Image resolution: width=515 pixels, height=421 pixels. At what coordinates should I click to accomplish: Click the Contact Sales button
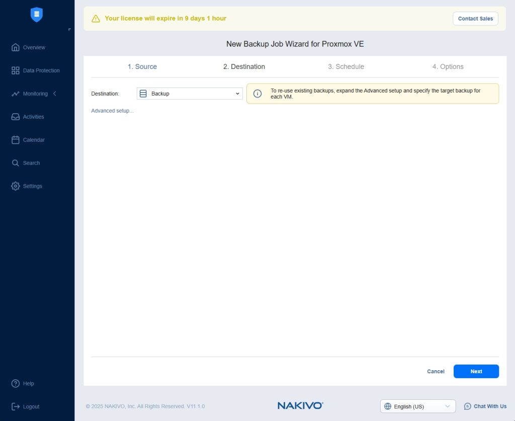(475, 19)
